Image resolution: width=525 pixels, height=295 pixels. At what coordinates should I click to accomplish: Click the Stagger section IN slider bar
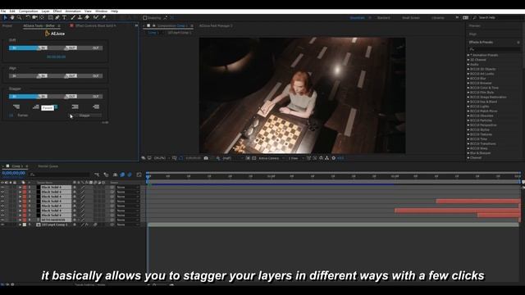coord(24,97)
